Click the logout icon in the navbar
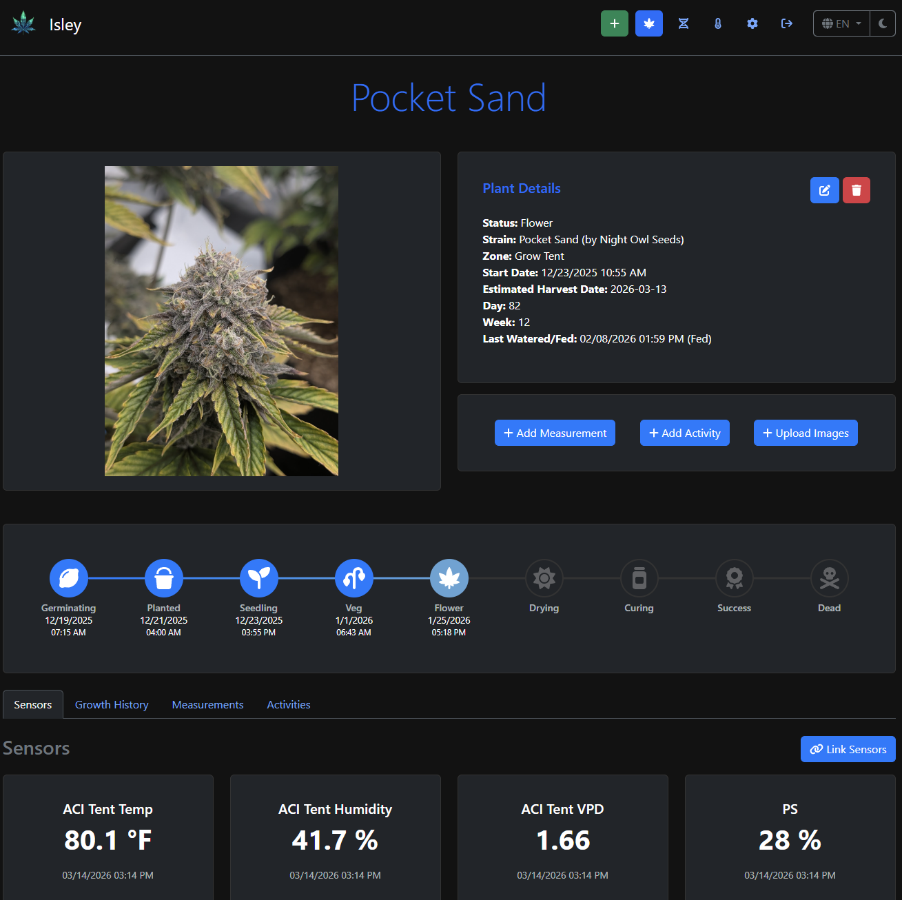The height and width of the screenshot is (900, 902). pos(786,23)
